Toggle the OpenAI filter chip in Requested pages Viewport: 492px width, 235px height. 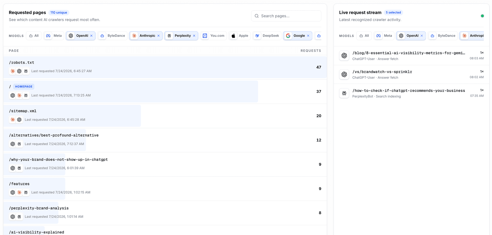(80, 36)
